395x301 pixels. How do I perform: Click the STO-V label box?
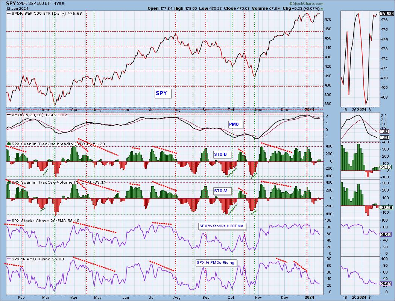click(x=222, y=191)
